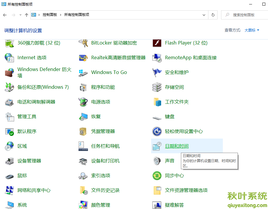The image size is (268, 209).
Task: Open the 设备管理器 text link
Action: pos(29,161)
